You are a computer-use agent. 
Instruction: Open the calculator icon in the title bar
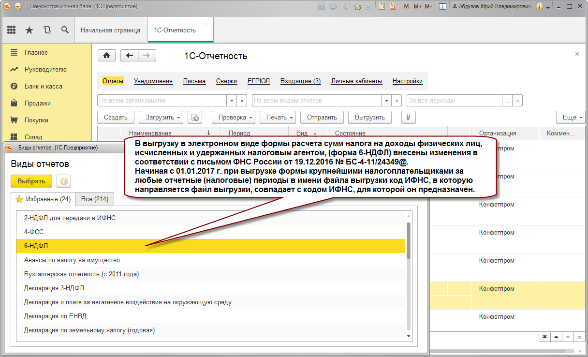(x=382, y=6)
